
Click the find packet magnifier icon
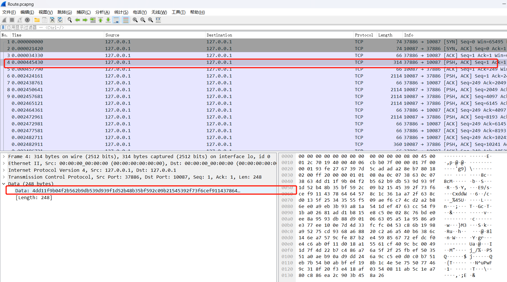click(70, 20)
